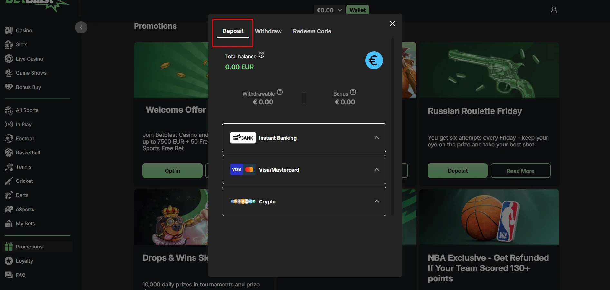This screenshot has width=610, height=290.
Task: Open the Football sidebar link
Action: [25, 138]
